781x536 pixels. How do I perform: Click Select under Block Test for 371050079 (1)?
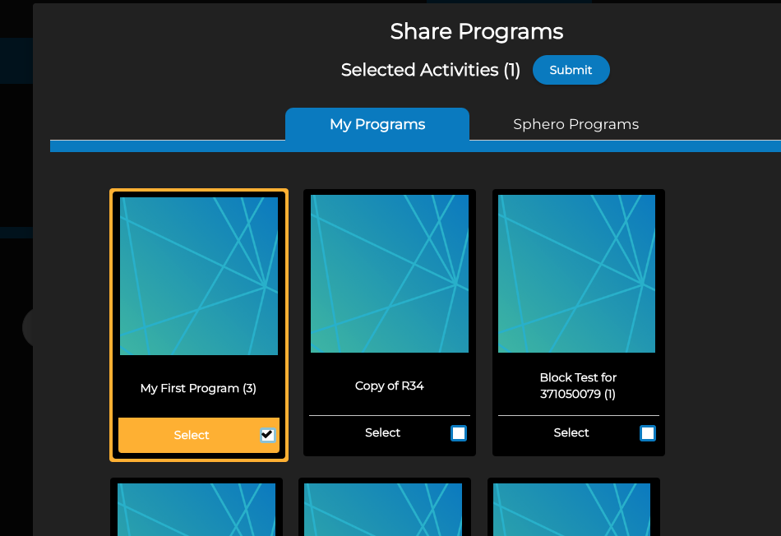(x=571, y=432)
